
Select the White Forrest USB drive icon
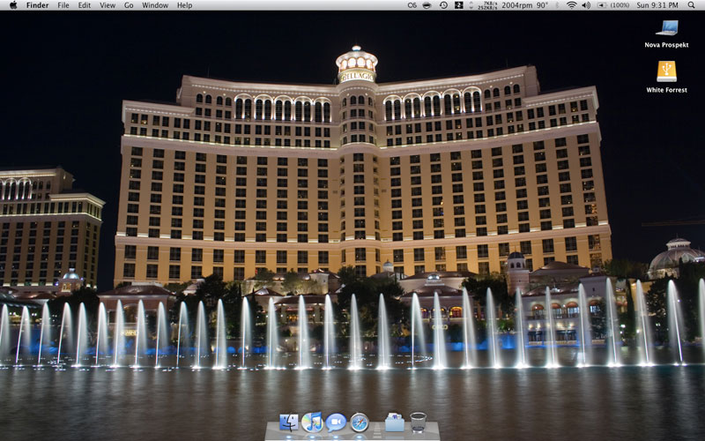tap(666, 71)
